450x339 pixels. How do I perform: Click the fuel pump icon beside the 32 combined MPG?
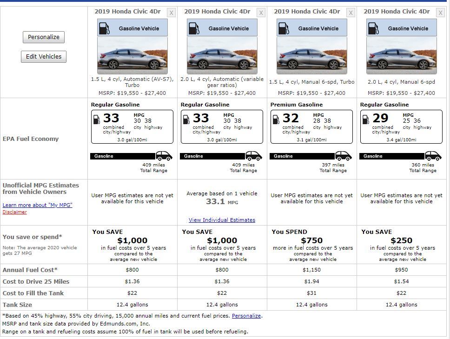click(276, 120)
